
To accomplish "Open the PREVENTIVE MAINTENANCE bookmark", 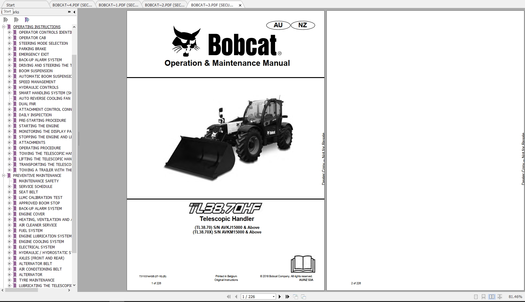I will (x=37, y=175).
